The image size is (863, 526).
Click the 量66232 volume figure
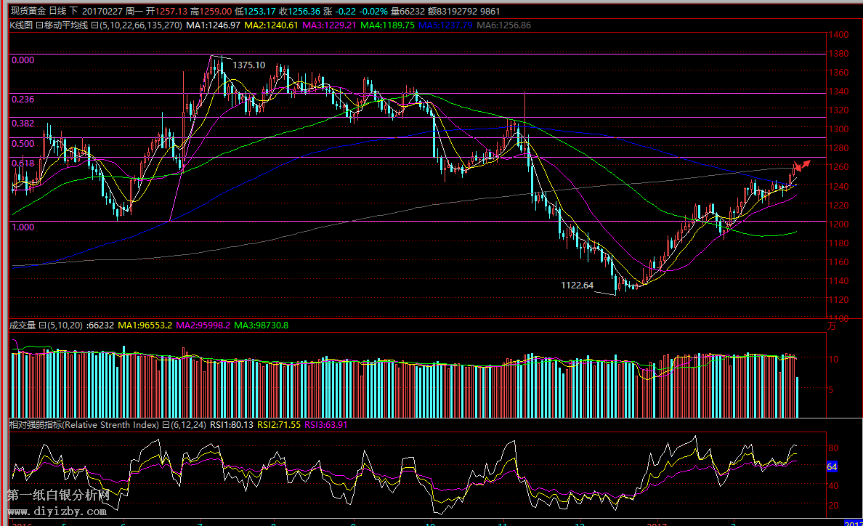click(408, 11)
